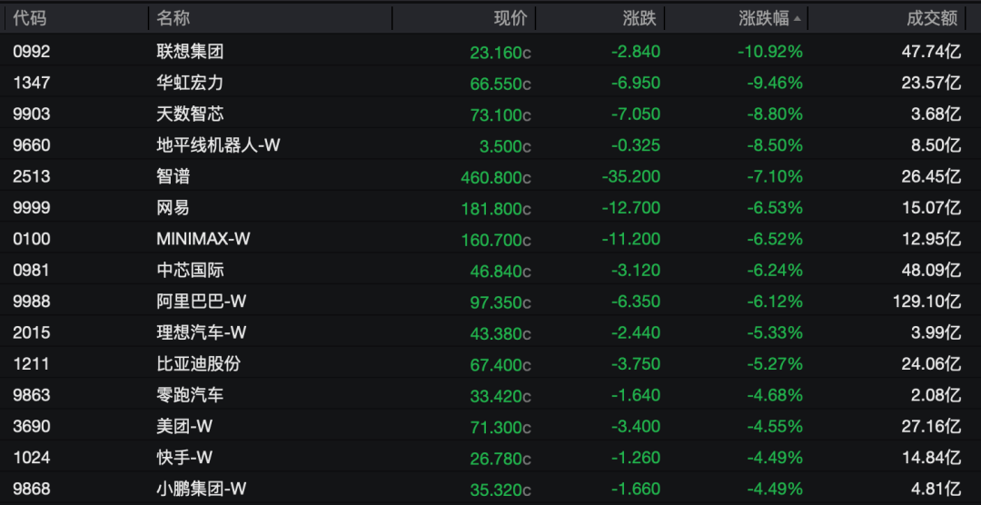Image resolution: width=981 pixels, height=505 pixels.
Task: Open 中芯国际 stock name
Action: [x=190, y=271]
